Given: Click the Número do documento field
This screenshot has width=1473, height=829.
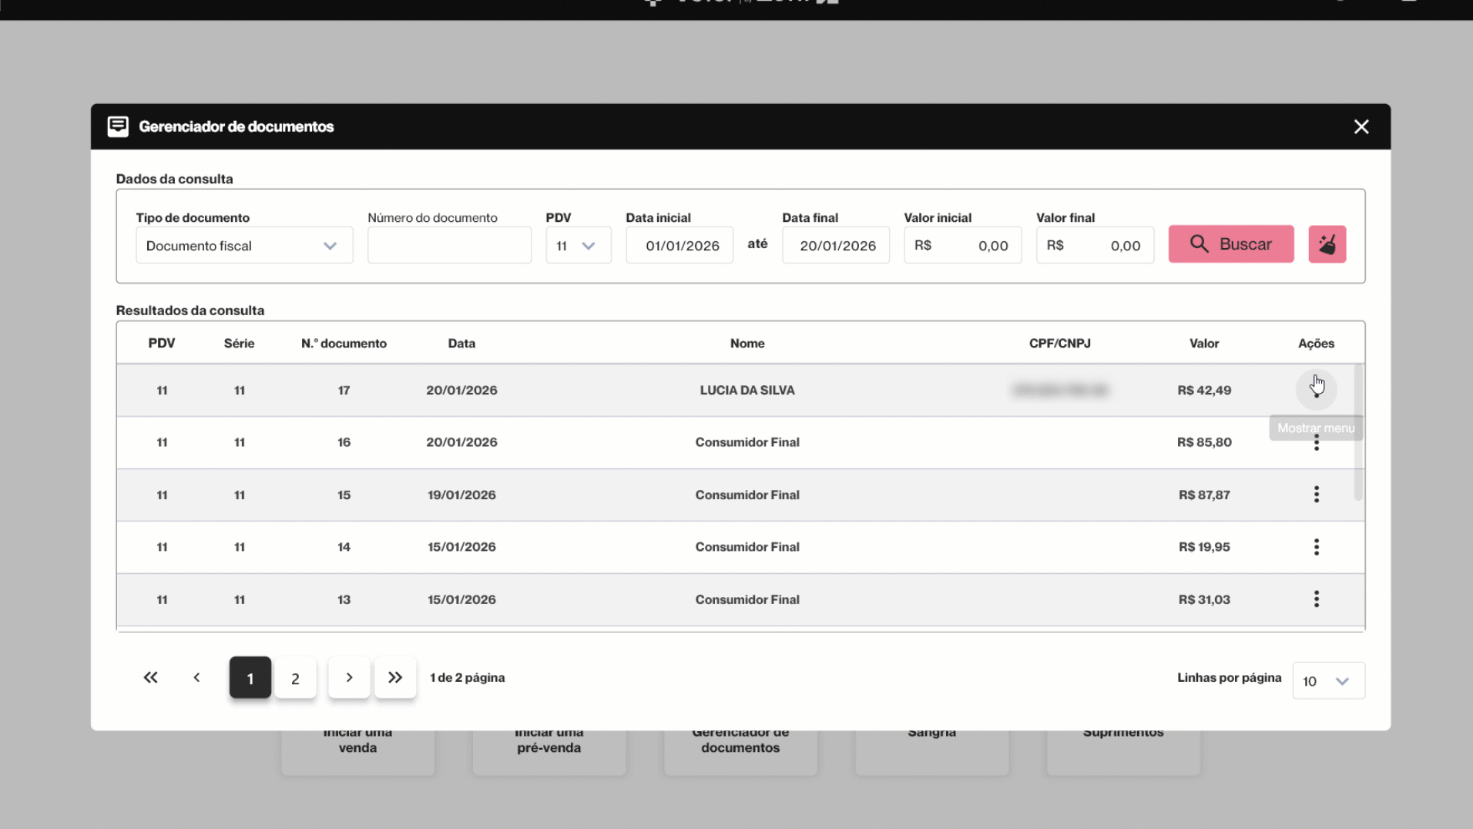Looking at the screenshot, I should [x=449, y=246].
